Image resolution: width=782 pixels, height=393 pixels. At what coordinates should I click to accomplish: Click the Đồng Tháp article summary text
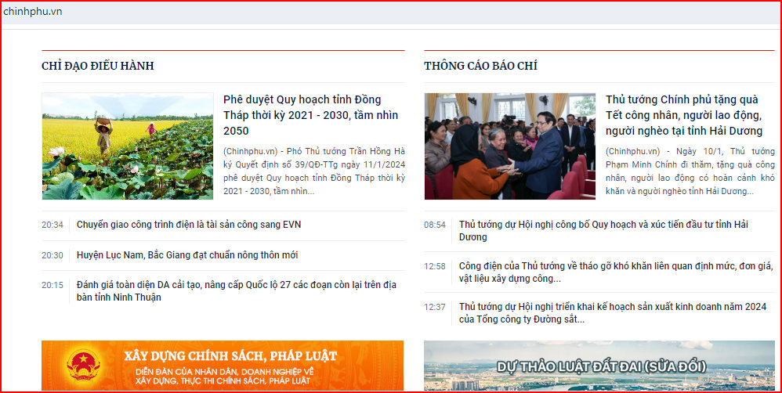(x=314, y=171)
